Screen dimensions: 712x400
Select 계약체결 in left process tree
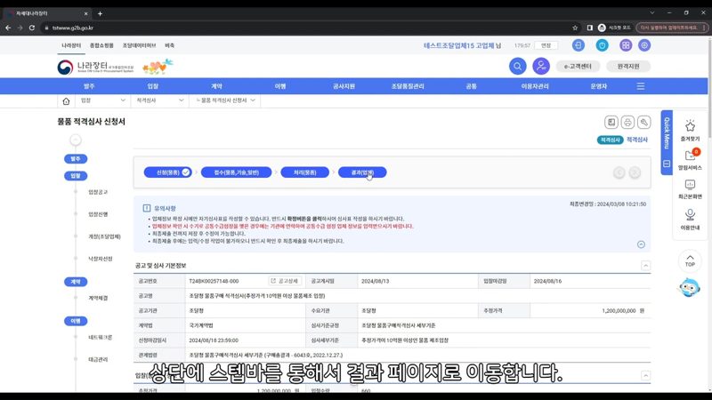point(98,299)
